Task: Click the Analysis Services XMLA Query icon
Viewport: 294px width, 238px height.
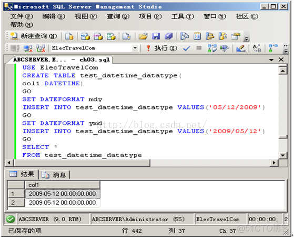Action: (111, 36)
